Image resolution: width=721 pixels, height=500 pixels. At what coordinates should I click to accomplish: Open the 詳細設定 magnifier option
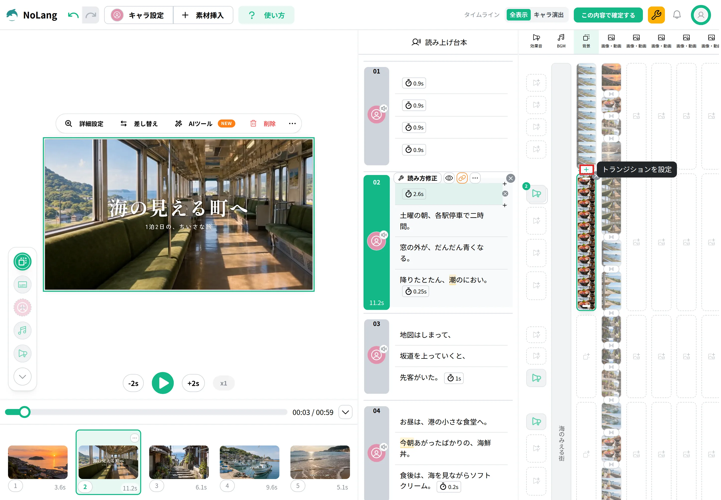(x=84, y=123)
